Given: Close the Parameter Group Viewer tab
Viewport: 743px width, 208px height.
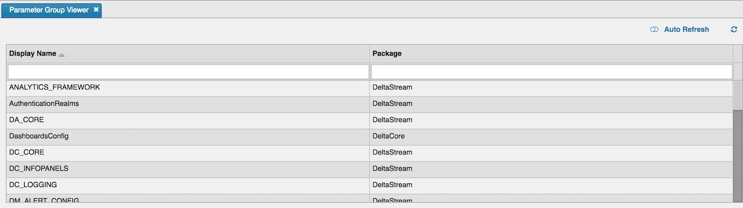Looking at the screenshot, I should [x=96, y=10].
